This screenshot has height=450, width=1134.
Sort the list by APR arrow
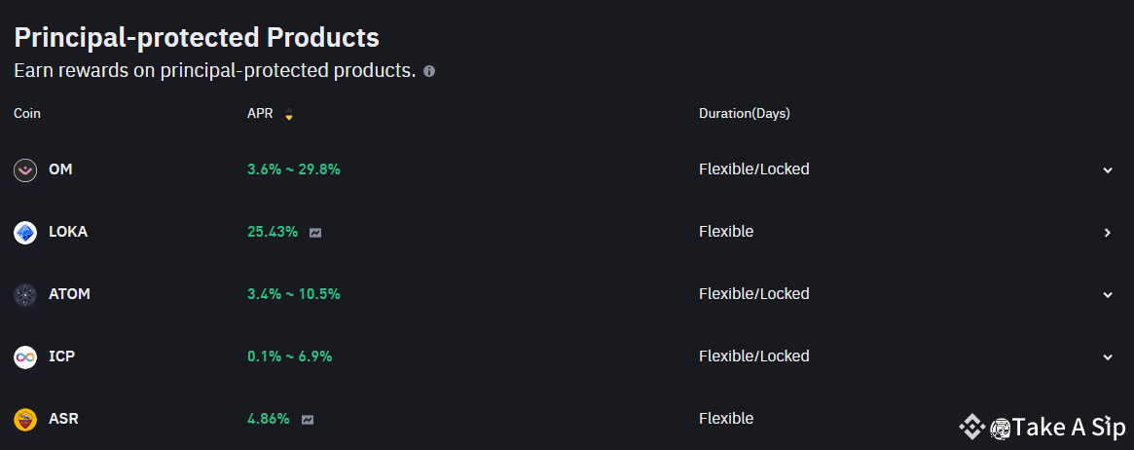288,115
